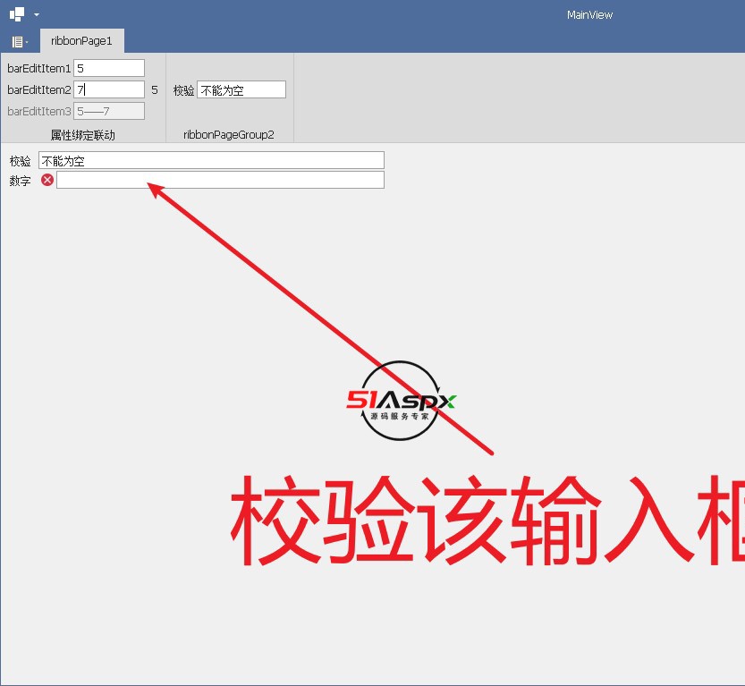Click the 51Aspx logo watermark
This screenshot has height=686, width=745.
[x=402, y=401]
